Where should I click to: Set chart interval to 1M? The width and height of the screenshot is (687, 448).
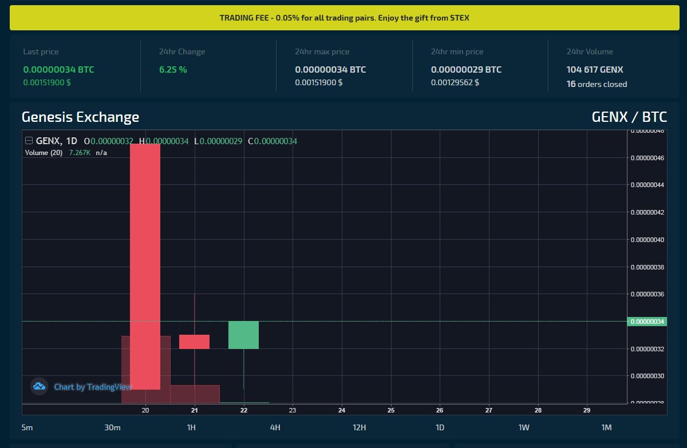[x=607, y=427]
